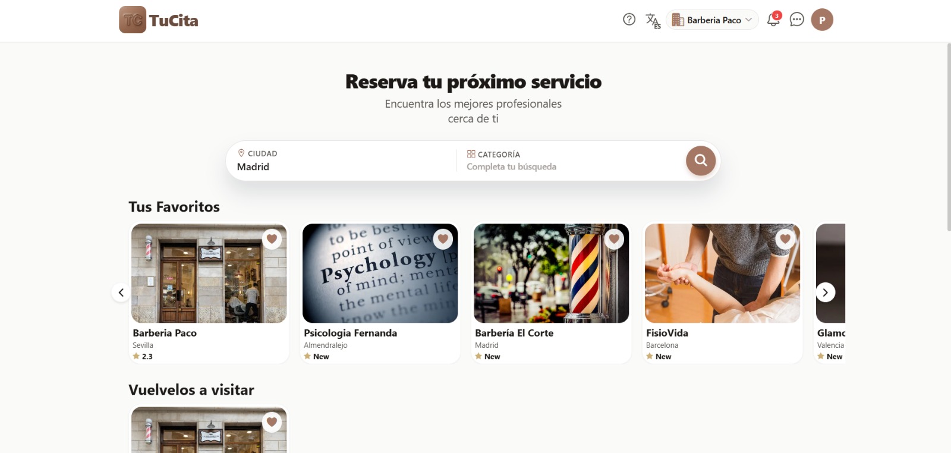Open FisioVida thumbnail image
The image size is (951, 453).
click(722, 273)
